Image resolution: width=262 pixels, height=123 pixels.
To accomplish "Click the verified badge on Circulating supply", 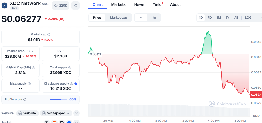I will tap(76, 83).
